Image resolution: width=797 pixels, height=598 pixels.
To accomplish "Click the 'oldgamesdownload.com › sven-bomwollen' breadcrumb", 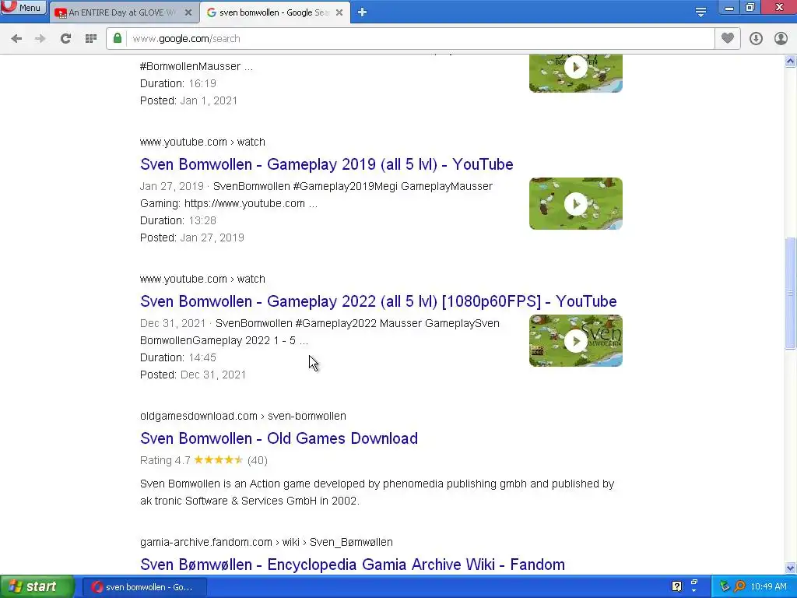I will click(243, 416).
